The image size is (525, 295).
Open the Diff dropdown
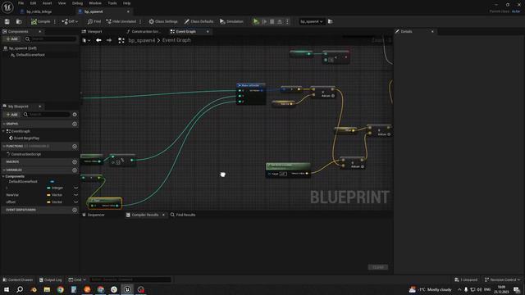pos(70,21)
